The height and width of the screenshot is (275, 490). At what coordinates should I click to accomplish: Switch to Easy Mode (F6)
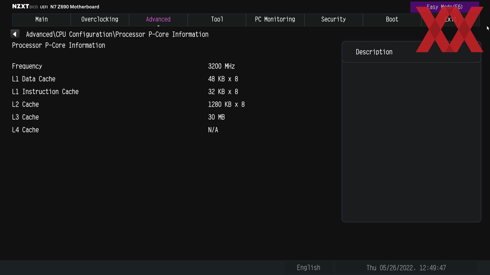[x=445, y=7]
